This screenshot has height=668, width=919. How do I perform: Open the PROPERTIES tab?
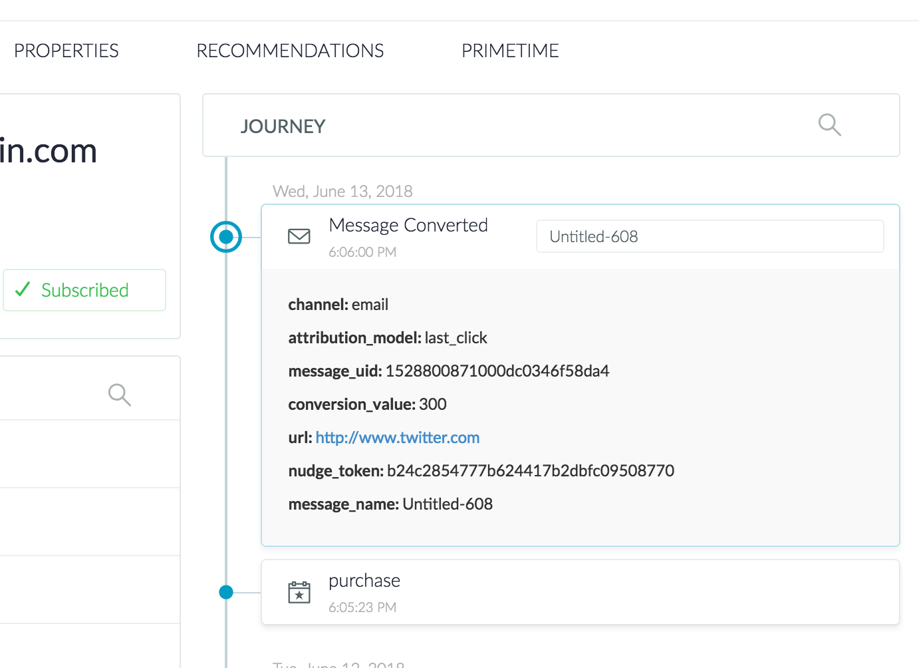66,51
